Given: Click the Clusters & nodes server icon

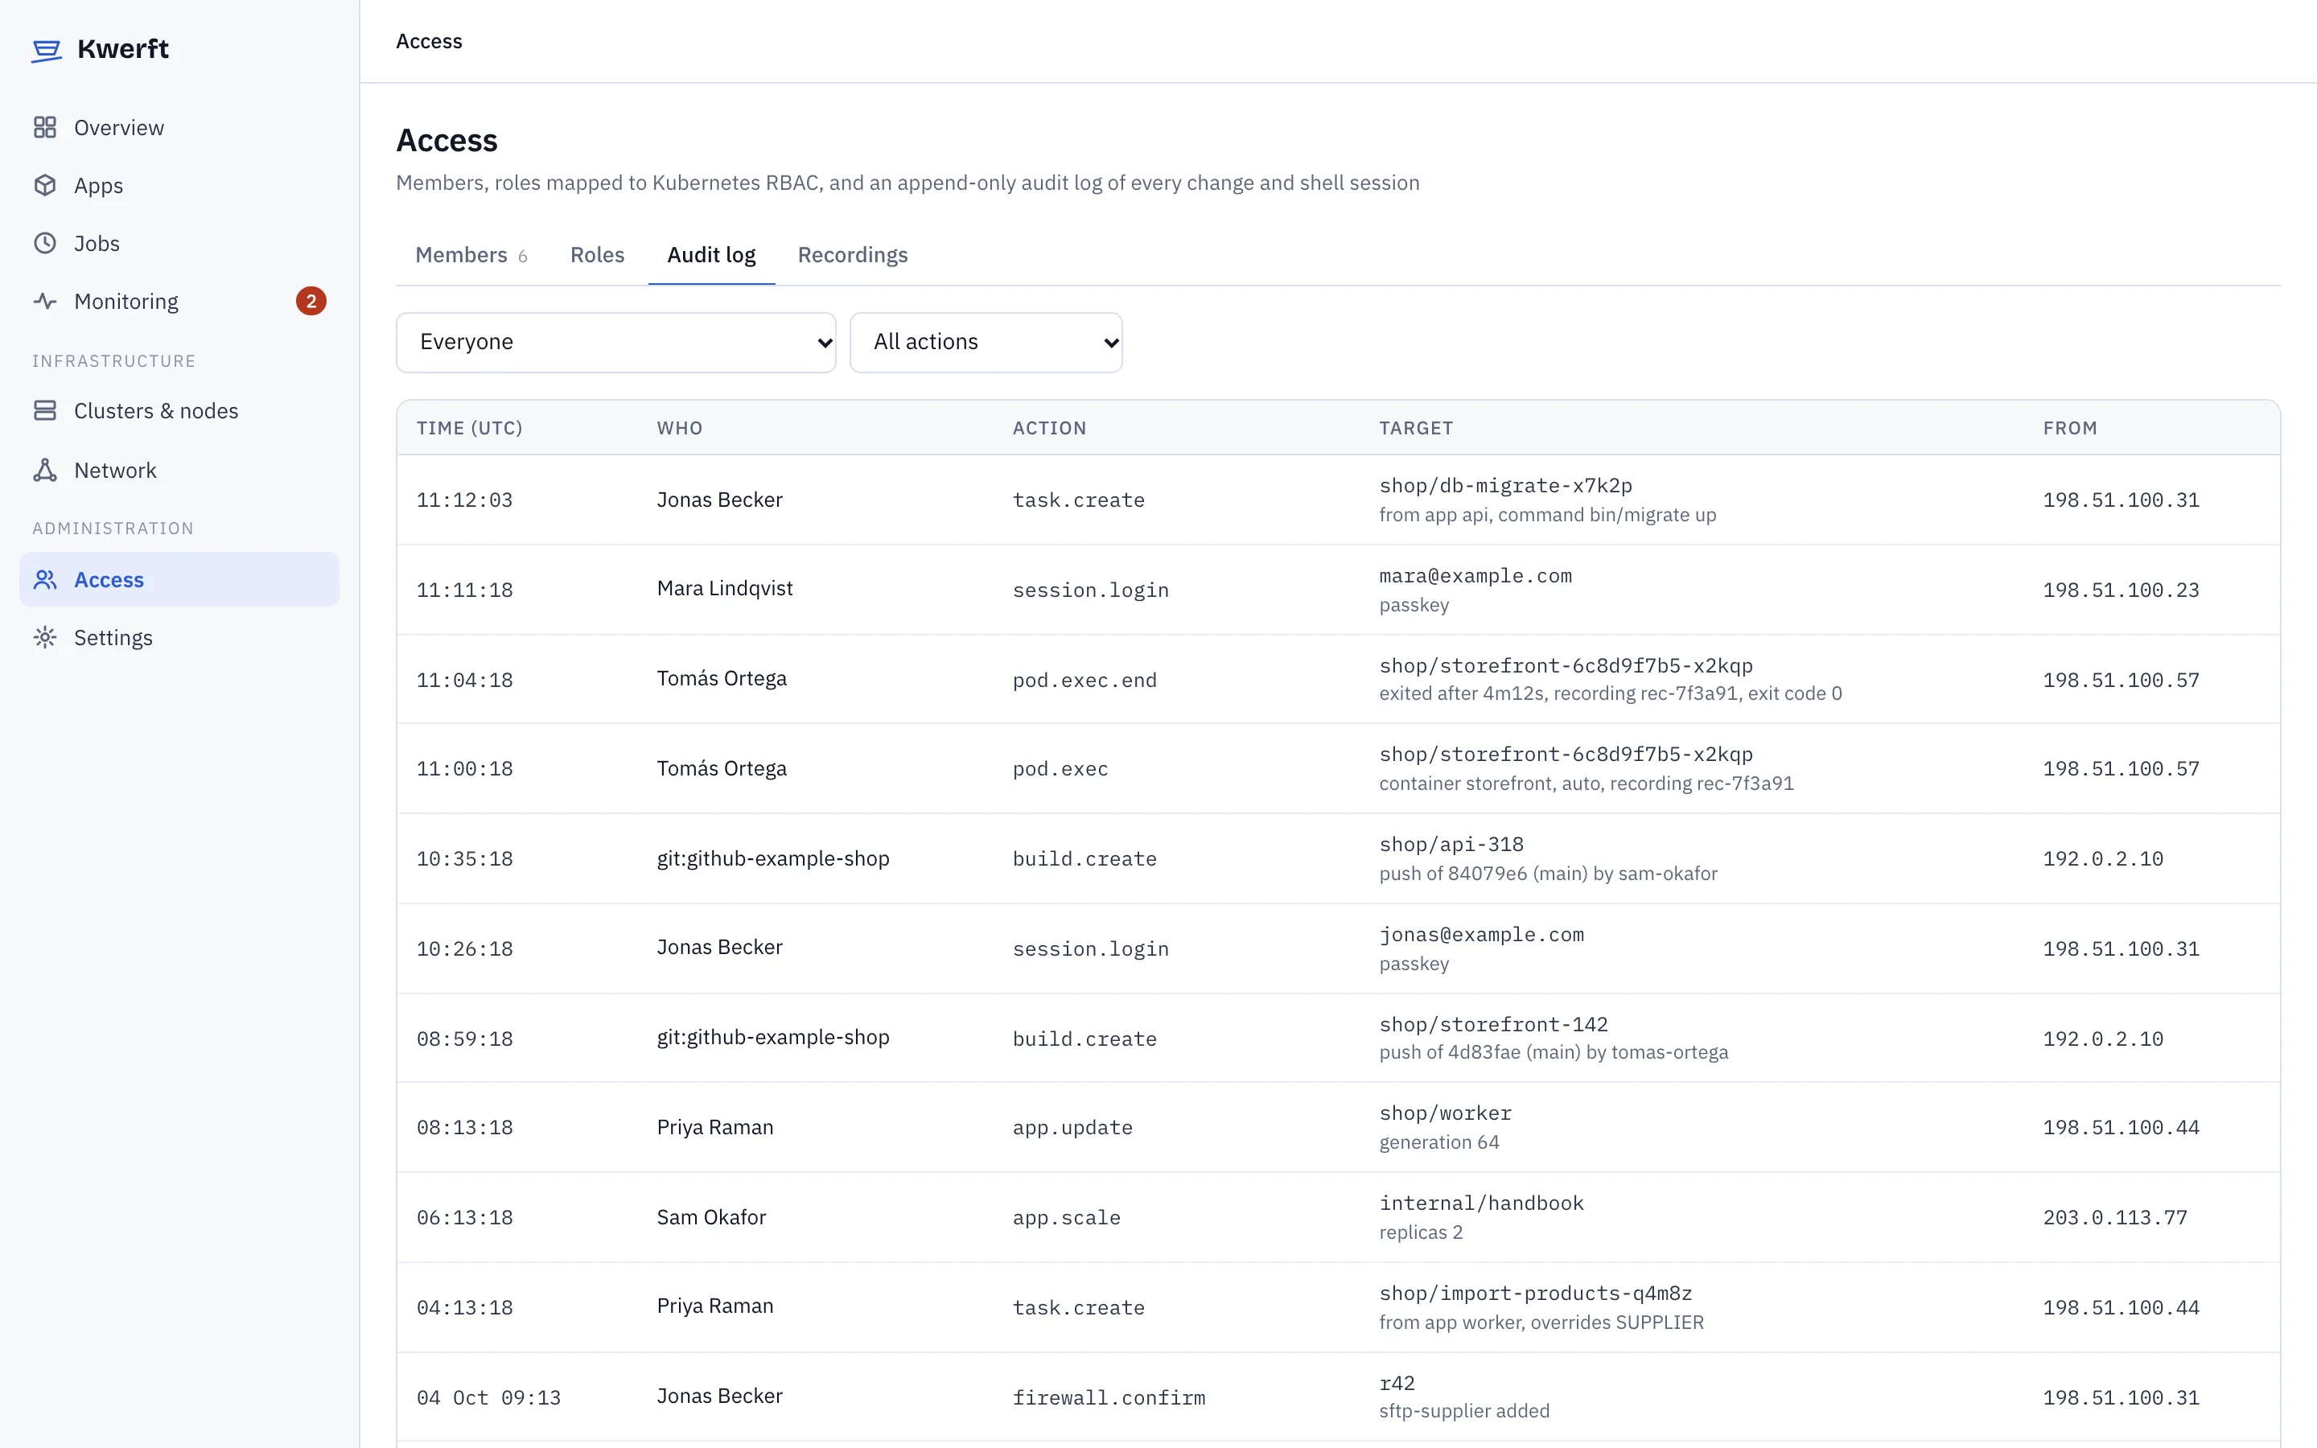Looking at the screenshot, I should coord(45,411).
